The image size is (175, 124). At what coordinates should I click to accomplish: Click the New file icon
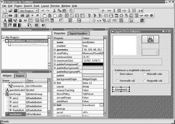(x=5, y=11)
